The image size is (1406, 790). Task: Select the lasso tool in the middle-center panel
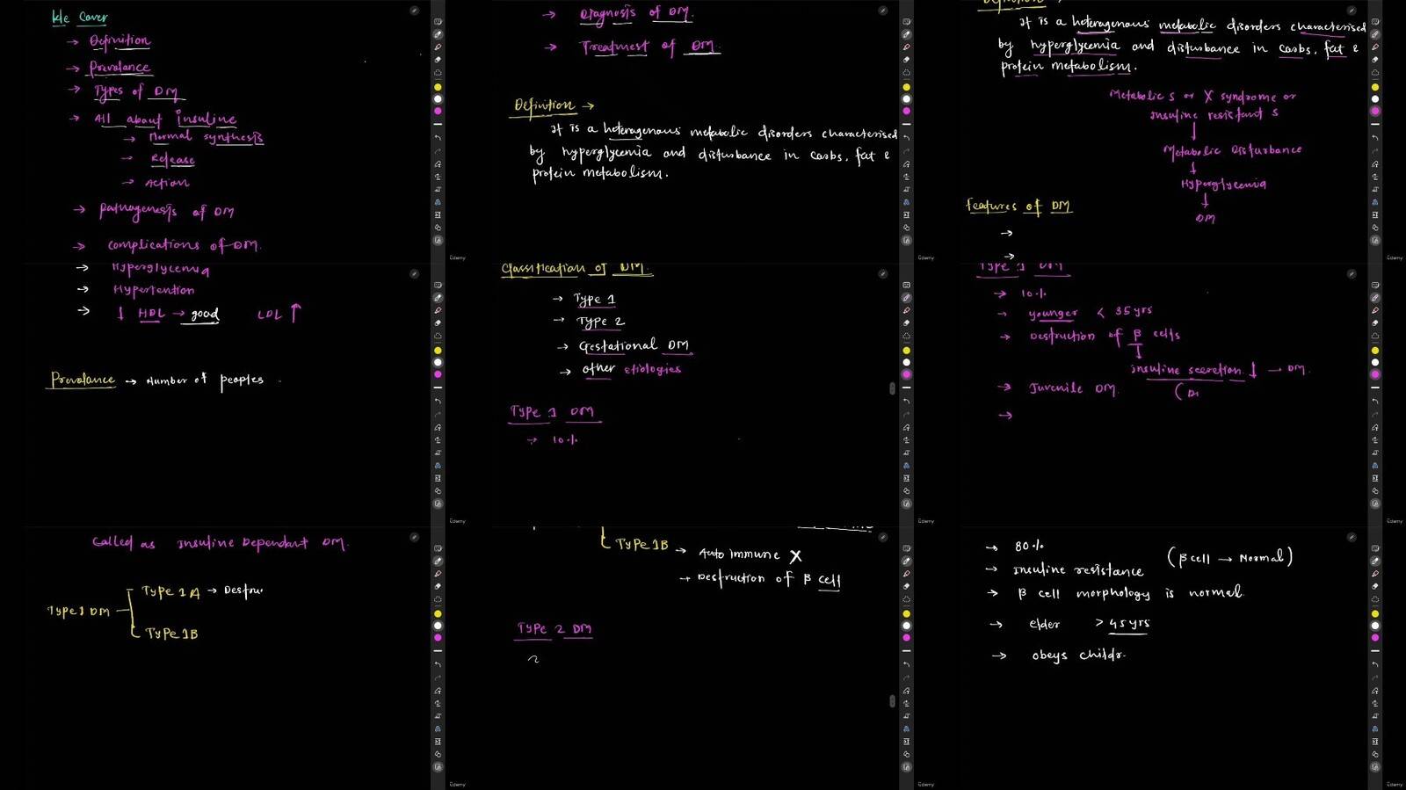coord(906,337)
